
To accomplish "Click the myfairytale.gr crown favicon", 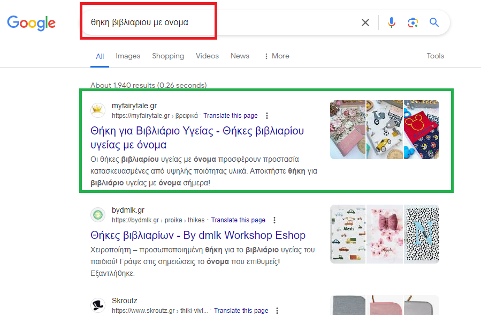I will click(98, 110).
